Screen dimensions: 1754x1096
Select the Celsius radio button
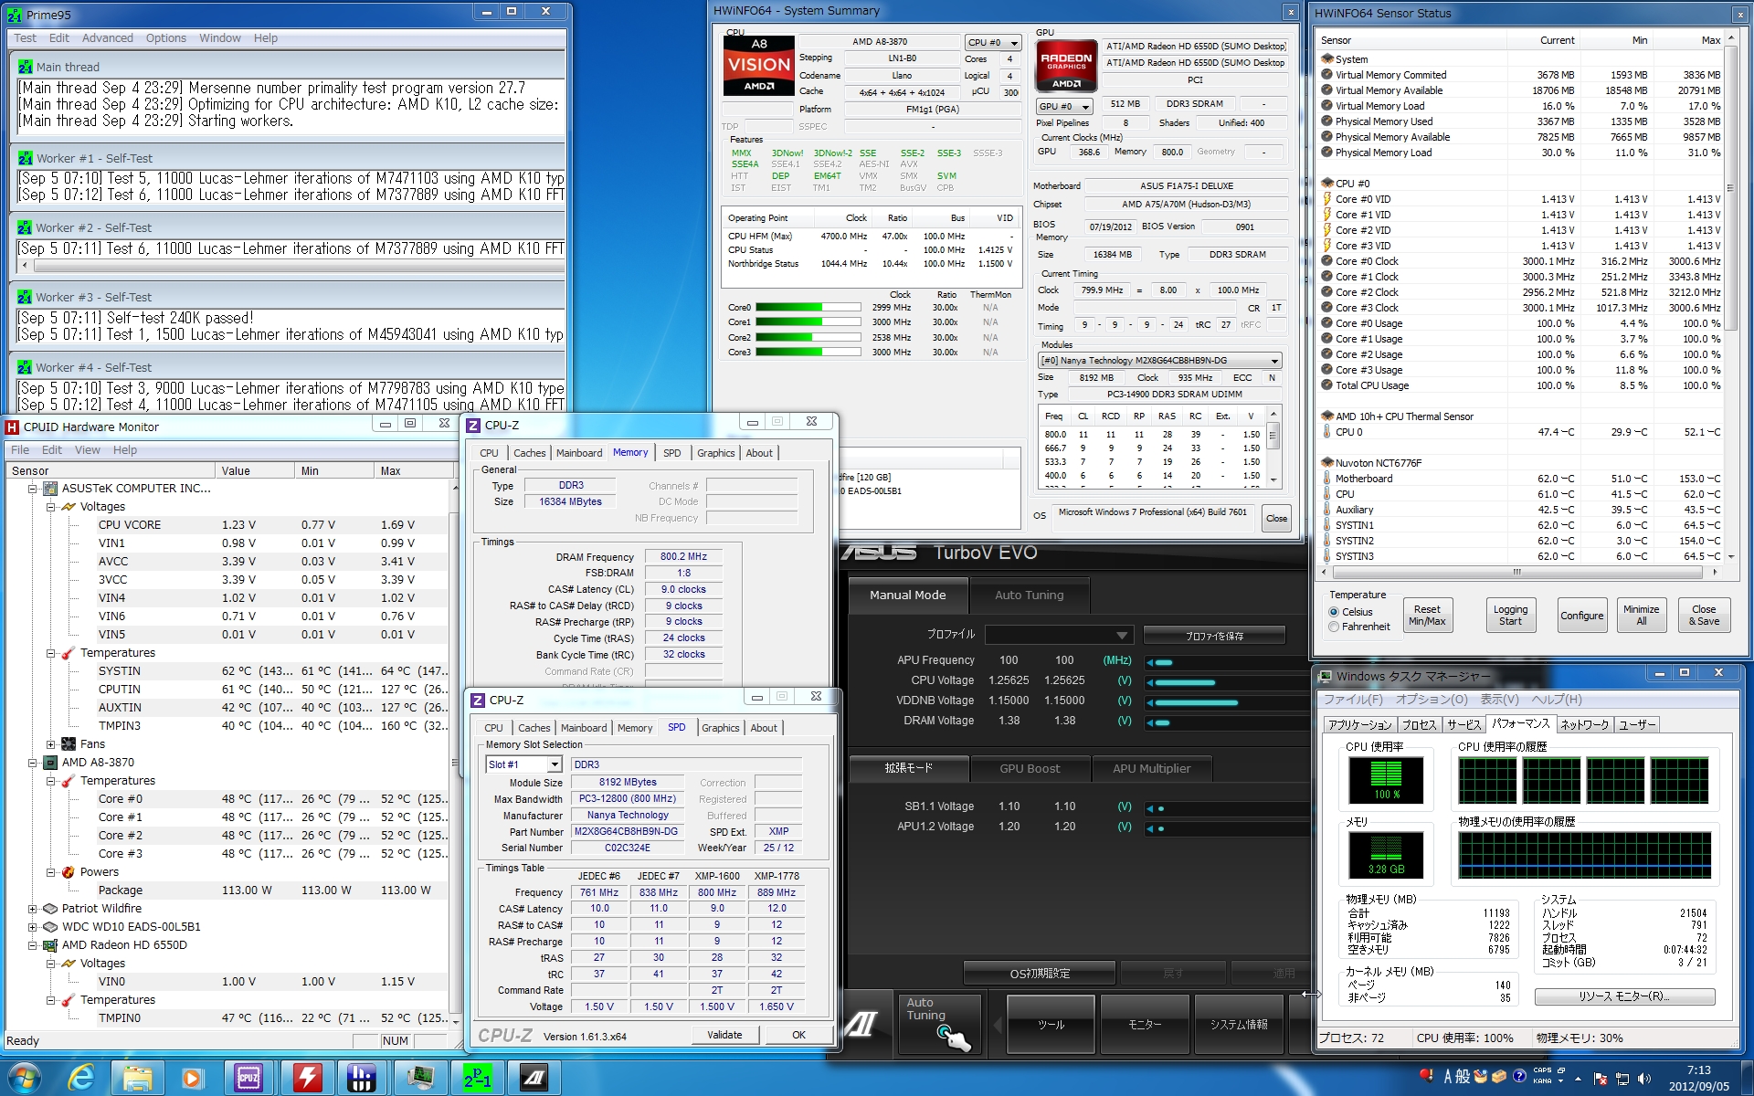coord(1334,612)
